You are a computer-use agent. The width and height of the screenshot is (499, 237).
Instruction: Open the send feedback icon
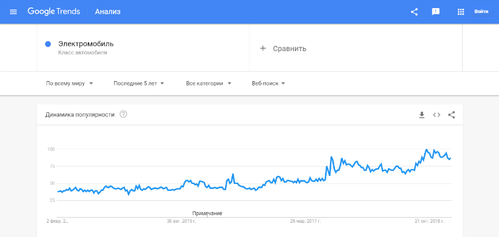click(x=435, y=12)
